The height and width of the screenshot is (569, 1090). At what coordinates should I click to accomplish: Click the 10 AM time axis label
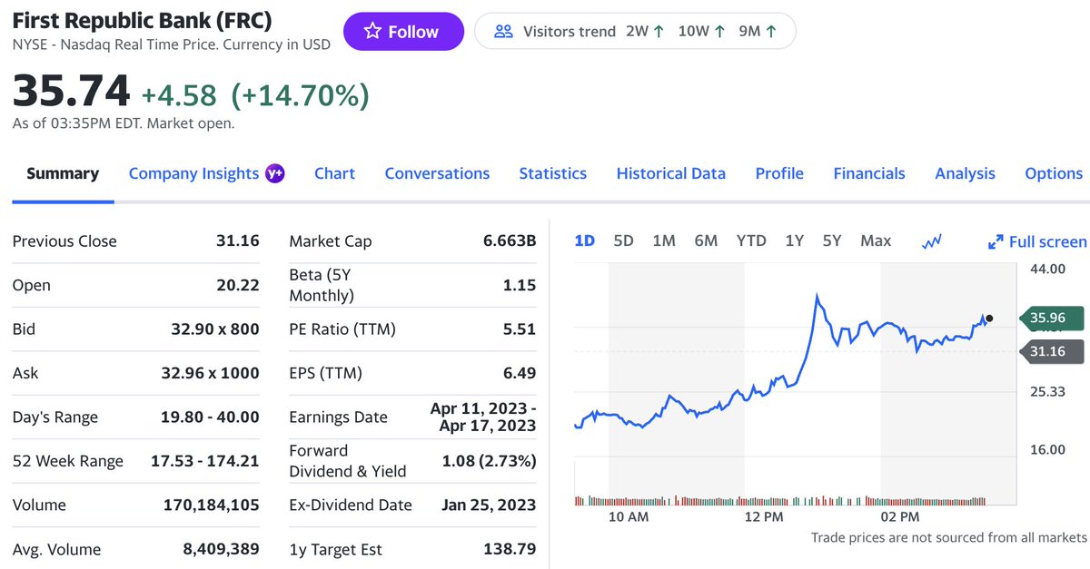[x=629, y=516]
